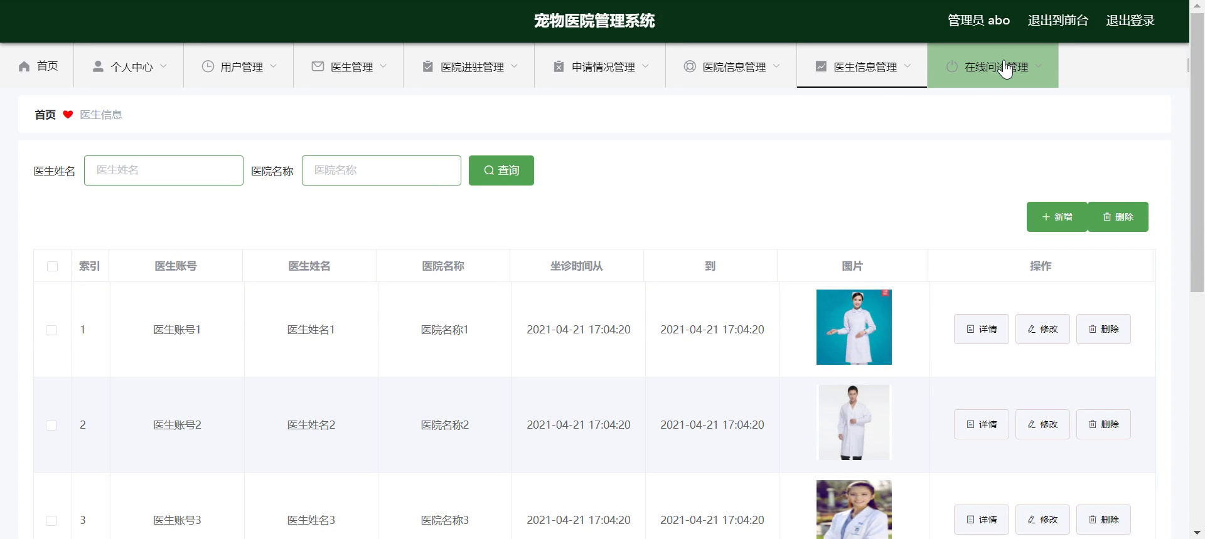Viewport: 1205px width, 539px height.
Task: Click the 医院名称1 cell
Action: pyautogui.click(x=445, y=330)
